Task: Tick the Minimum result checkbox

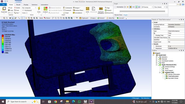Action: click(154, 46)
